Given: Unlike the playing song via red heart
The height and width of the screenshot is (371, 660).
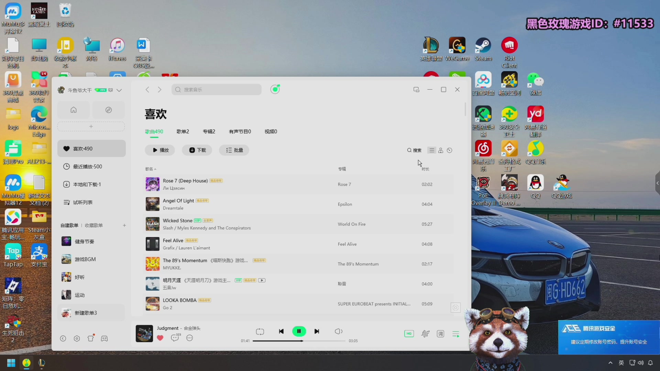Looking at the screenshot, I should click(x=160, y=338).
